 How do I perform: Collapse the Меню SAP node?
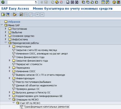2,25
